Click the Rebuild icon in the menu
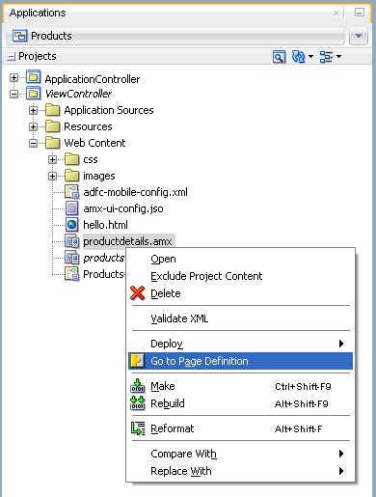The width and height of the screenshot is (376, 497). [138, 403]
